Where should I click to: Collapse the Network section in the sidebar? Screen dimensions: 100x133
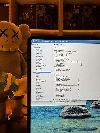[x=34, y=84]
